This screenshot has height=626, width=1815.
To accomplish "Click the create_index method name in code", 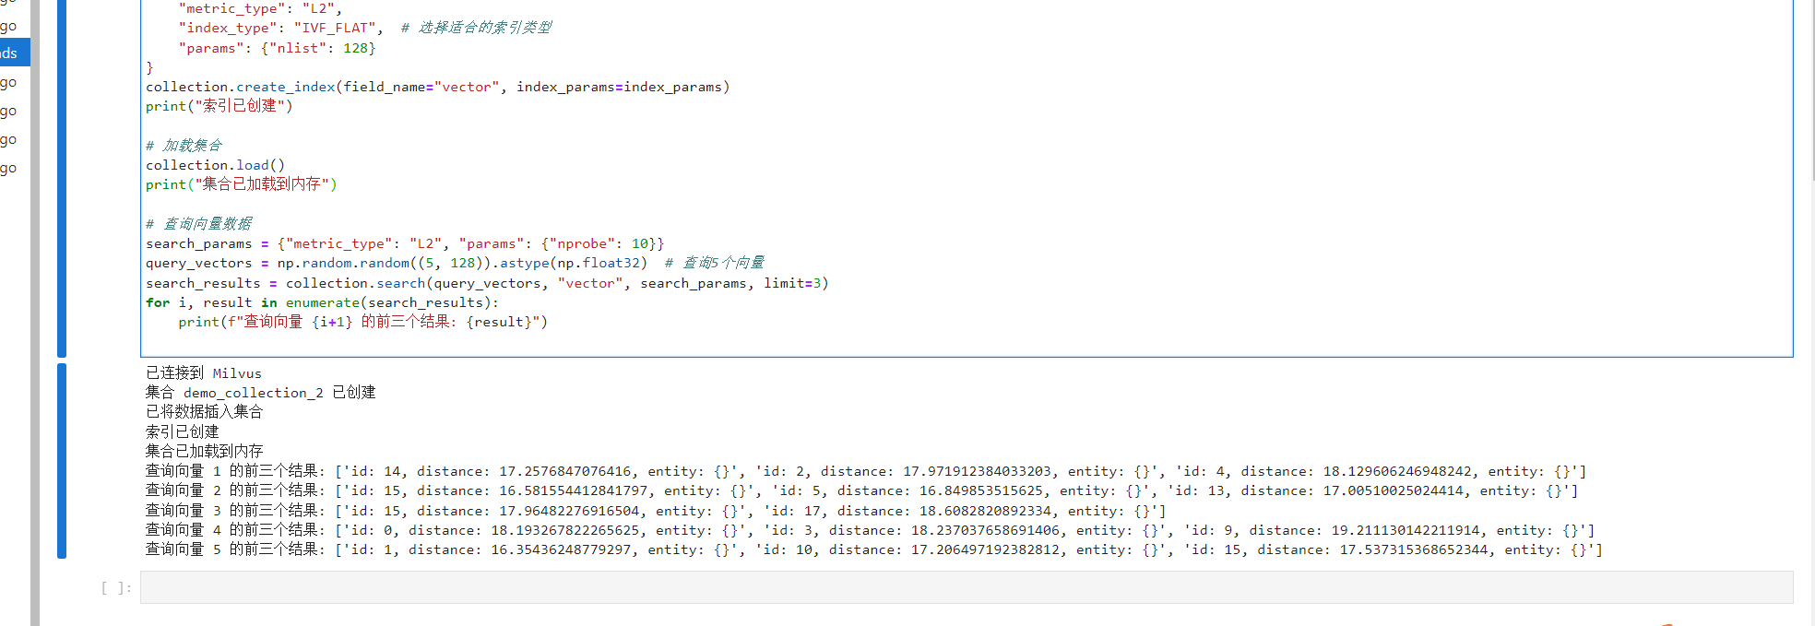I will click(286, 87).
